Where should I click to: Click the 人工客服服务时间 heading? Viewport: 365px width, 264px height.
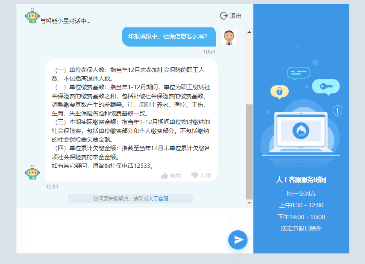click(x=301, y=180)
